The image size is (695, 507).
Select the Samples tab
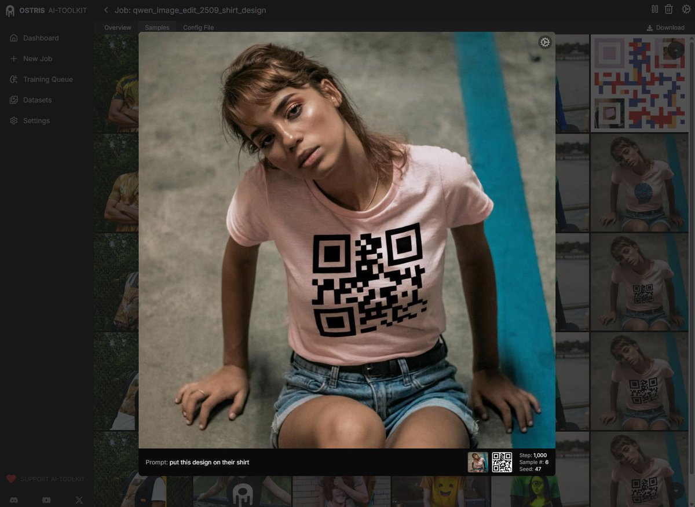[x=157, y=28]
